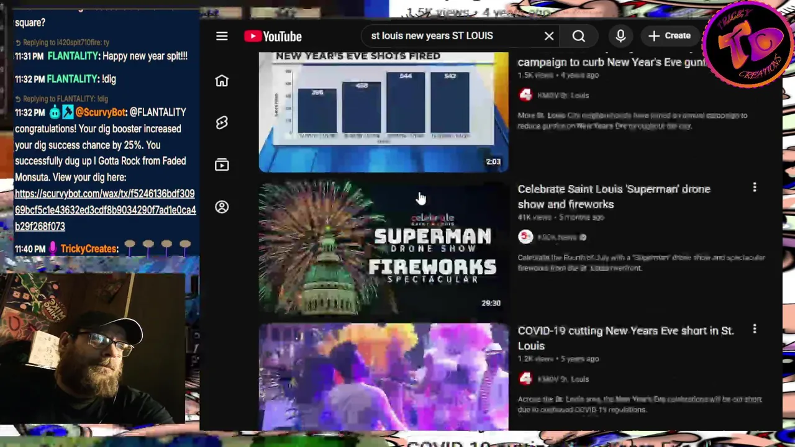Open the campaign to curb gunfire title
Screen dimensions: 795x447
click(612, 62)
